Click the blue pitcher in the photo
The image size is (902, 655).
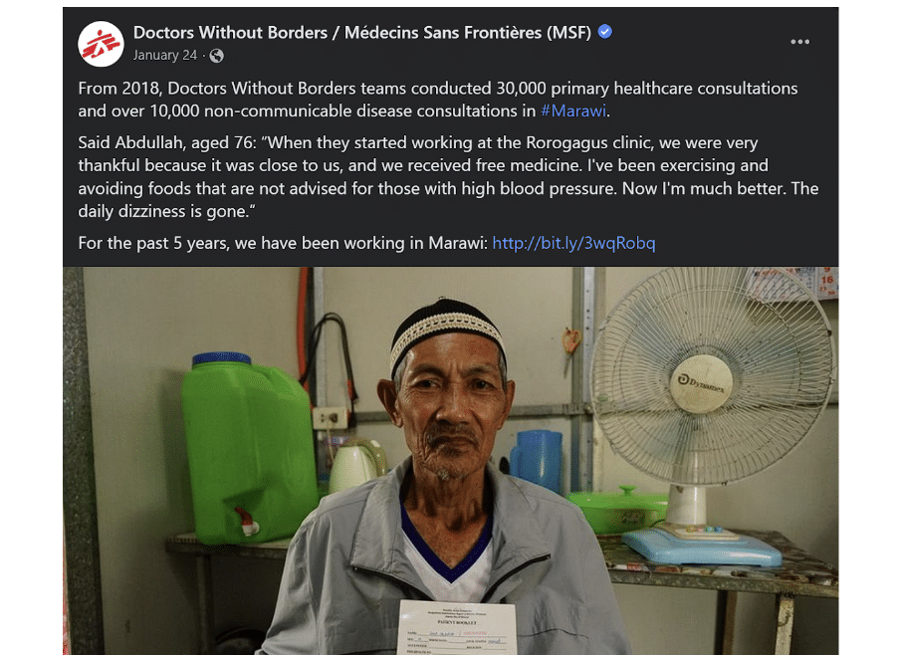537,460
